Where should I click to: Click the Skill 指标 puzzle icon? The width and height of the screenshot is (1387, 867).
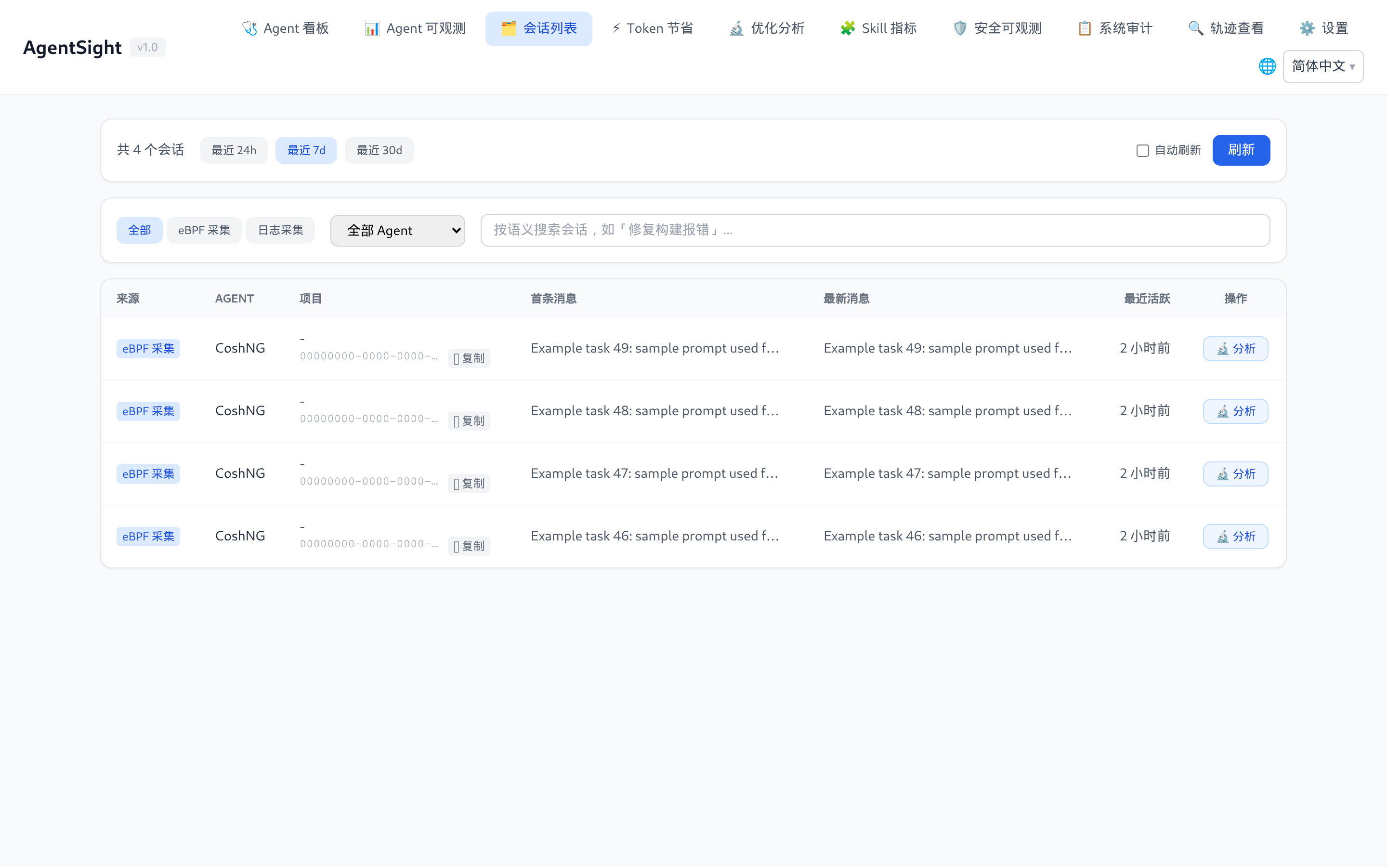pos(848,28)
